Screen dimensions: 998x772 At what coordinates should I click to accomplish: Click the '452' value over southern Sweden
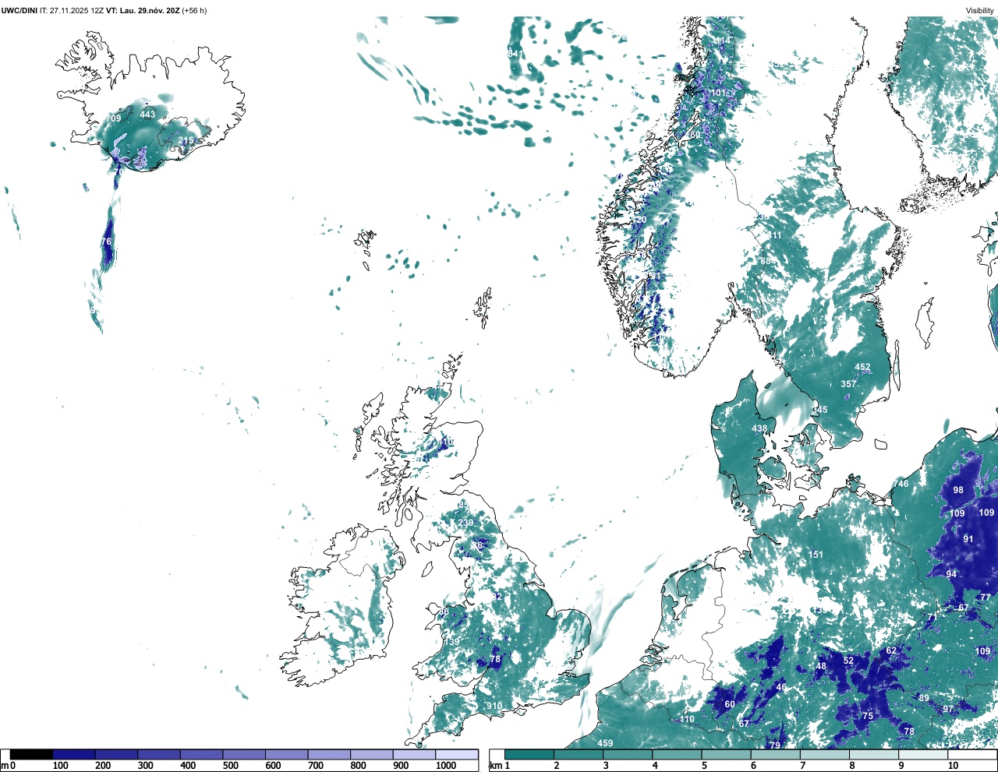pyautogui.click(x=862, y=367)
